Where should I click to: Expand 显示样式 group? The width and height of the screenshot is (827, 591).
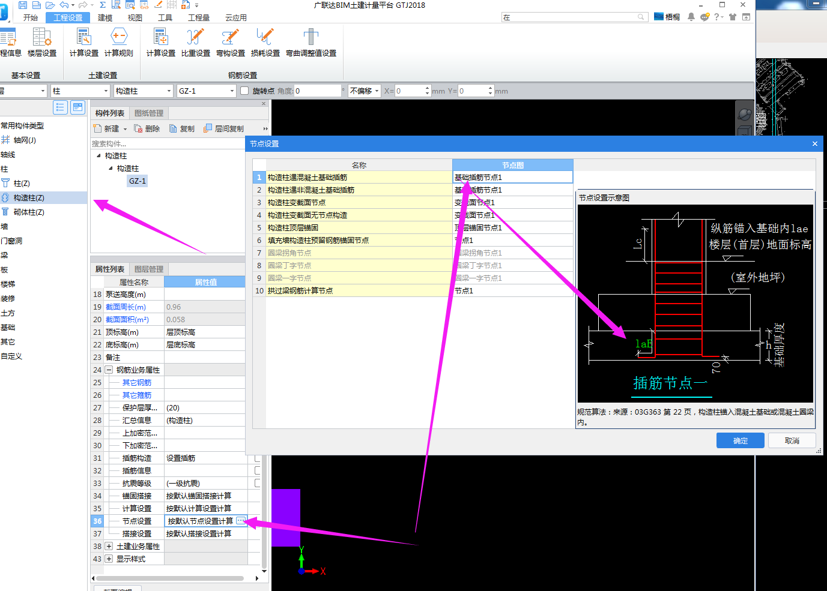click(109, 559)
